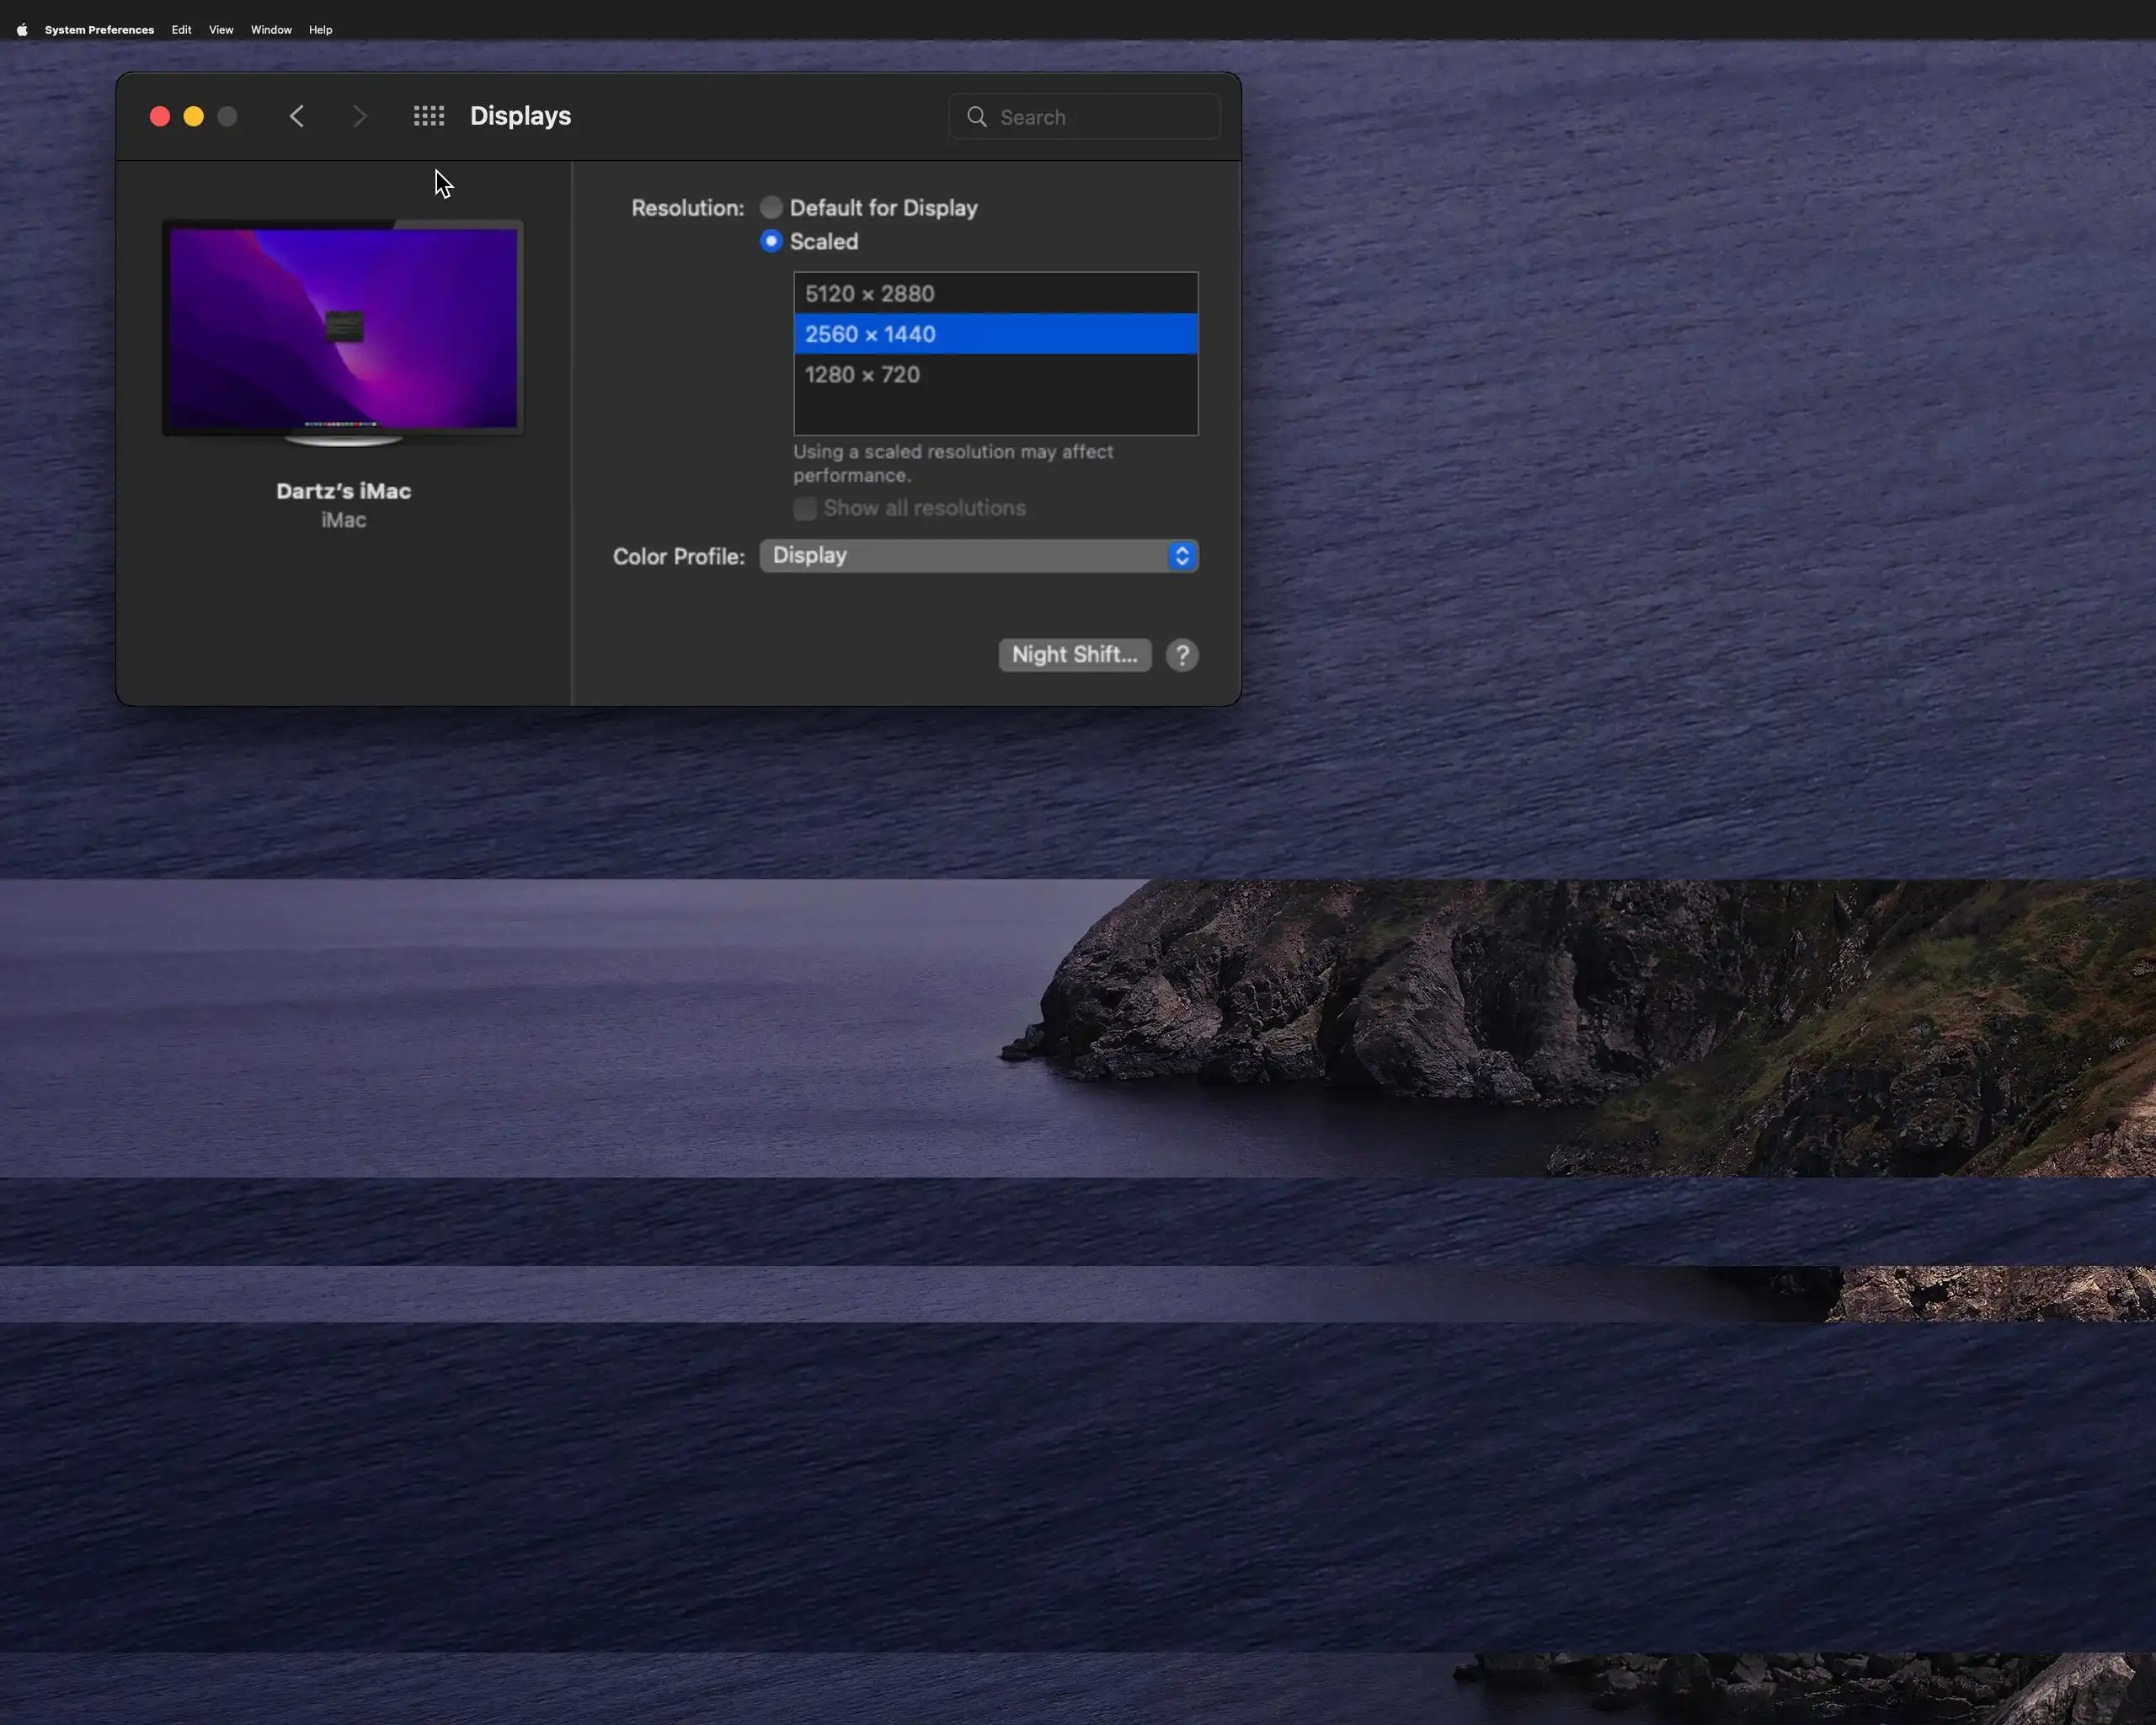The image size is (2156, 1725).
Task: Minimize window with the yellow button
Action: pos(194,116)
